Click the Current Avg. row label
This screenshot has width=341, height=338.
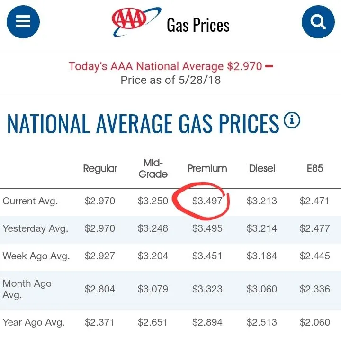pyautogui.click(x=30, y=201)
